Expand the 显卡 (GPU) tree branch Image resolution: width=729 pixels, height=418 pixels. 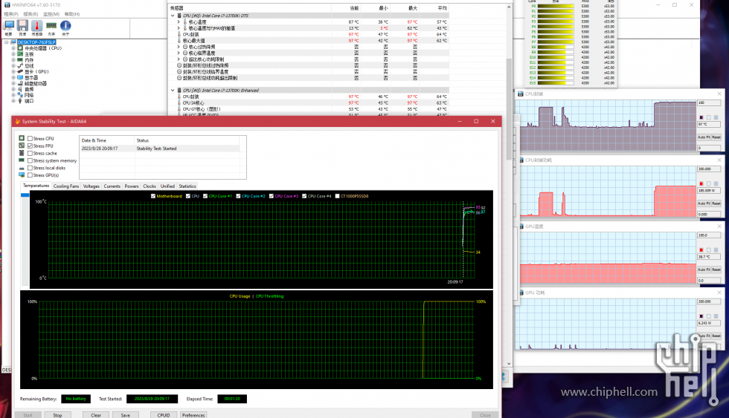click(13, 72)
